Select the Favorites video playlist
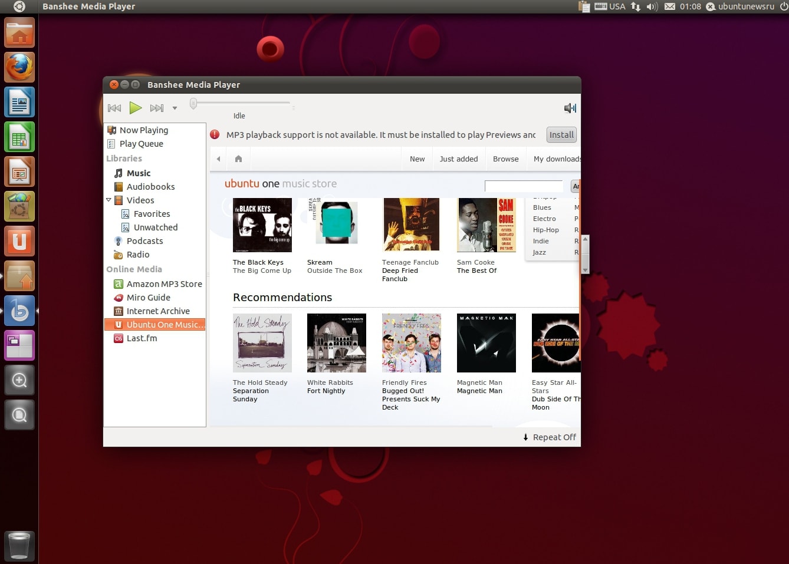Image resolution: width=789 pixels, height=564 pixels. click(152, 214)
